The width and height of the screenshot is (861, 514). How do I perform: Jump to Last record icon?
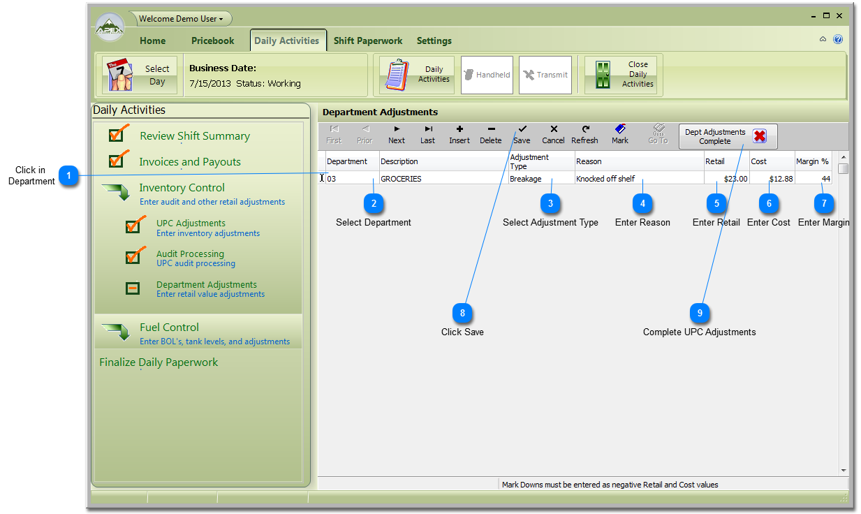tap(428, 130)
